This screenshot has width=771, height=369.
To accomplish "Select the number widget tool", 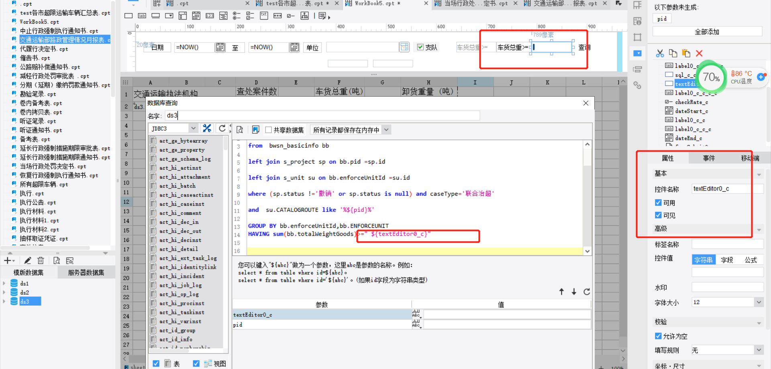I will (x=210, y=16).
